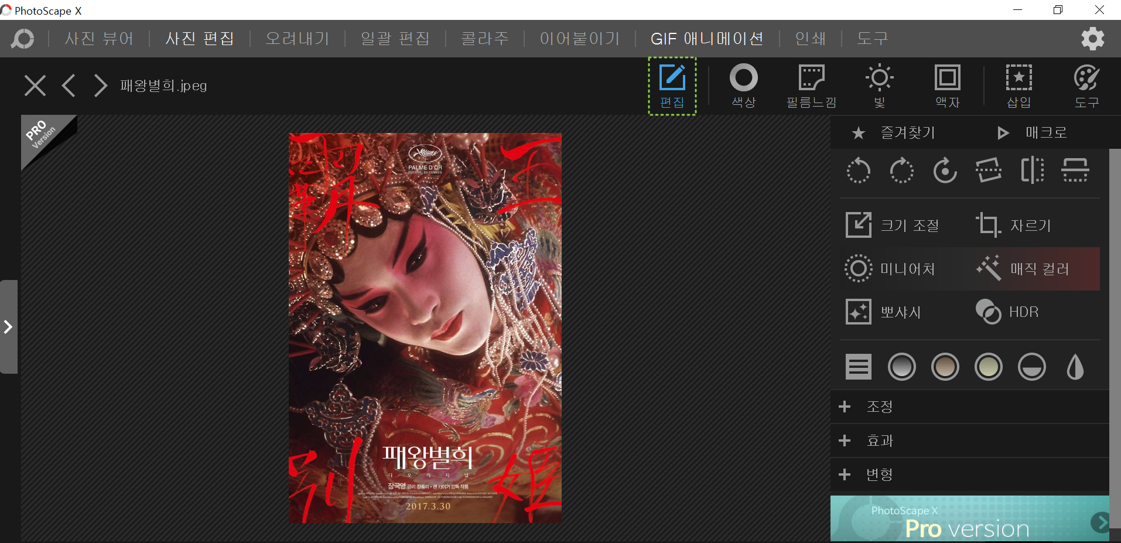Click the movie poster image on canvas

pos(425,328)
